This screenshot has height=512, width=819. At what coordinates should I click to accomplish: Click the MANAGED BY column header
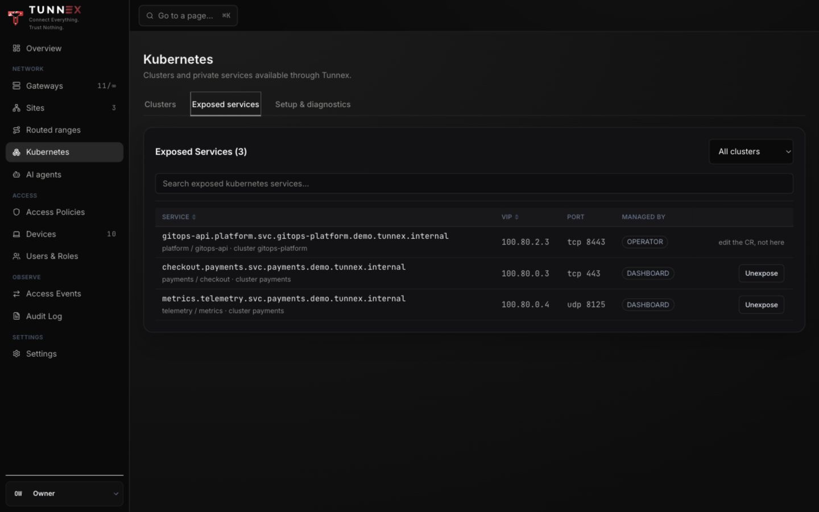pos(643,217)
